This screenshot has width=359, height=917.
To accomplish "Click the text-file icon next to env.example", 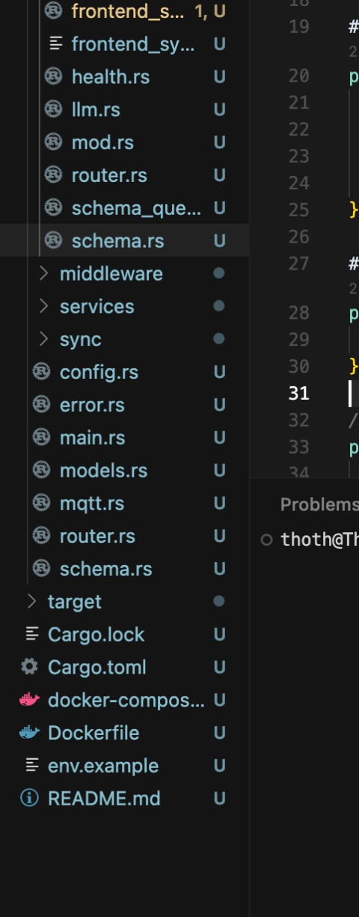I will [31, 766].
